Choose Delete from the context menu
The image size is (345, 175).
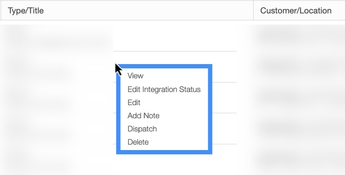tap(138, 142)
